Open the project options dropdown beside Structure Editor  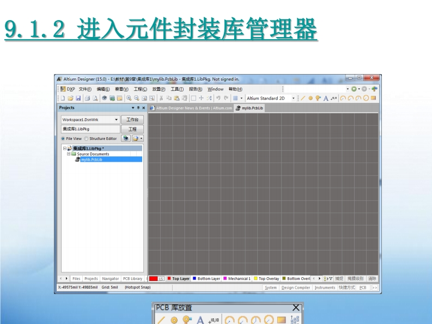click(x=141, y=138)
